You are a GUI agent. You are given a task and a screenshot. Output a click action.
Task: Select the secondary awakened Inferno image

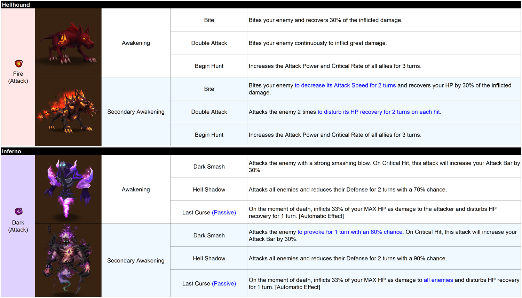pos(68,260)
